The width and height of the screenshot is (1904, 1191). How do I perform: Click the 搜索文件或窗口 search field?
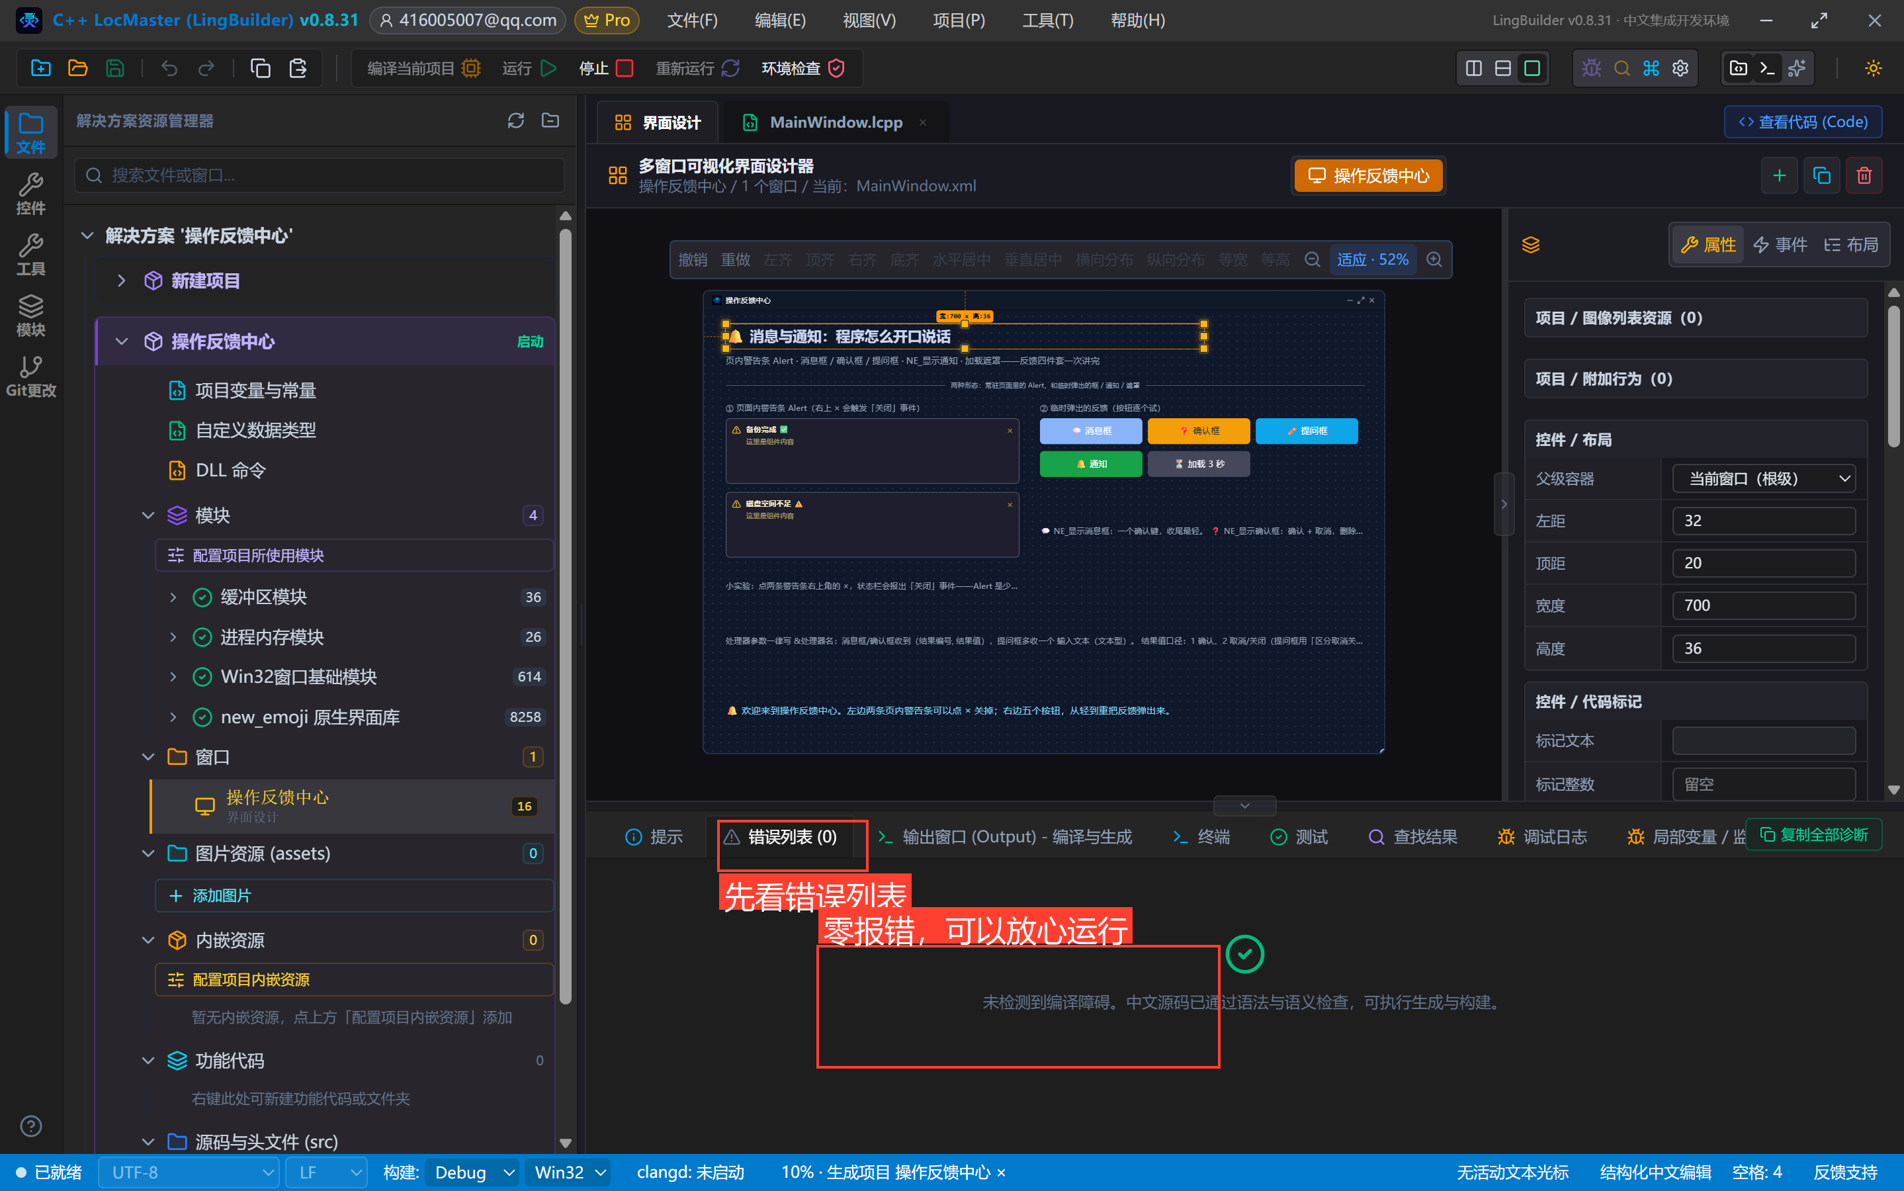(319, 175)
